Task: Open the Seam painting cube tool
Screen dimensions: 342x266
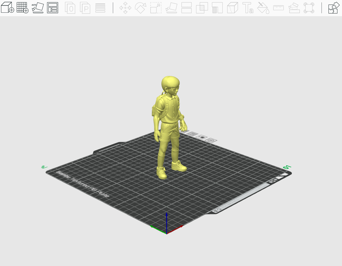Action: [233, 8]
